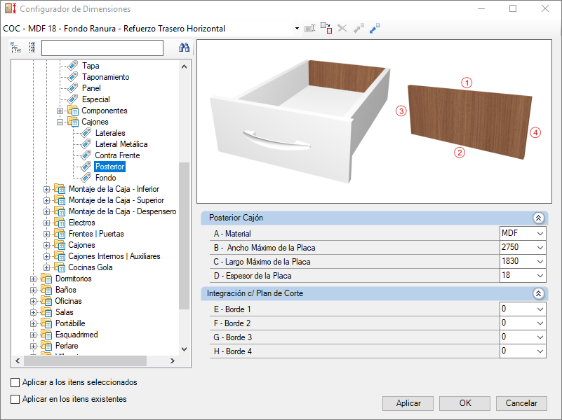The width and height of the screenshot is (562, 420).
Task: Click the collapse tree icon beside search box
Action: [x=32, y=48]
